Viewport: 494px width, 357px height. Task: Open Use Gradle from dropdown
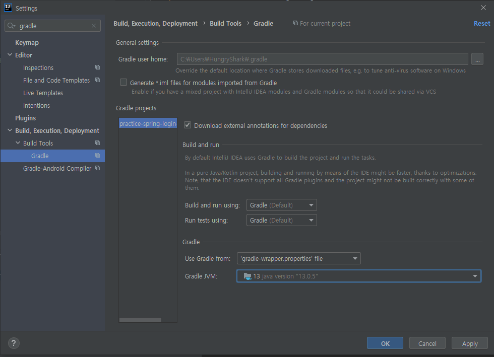coord(298,258)
